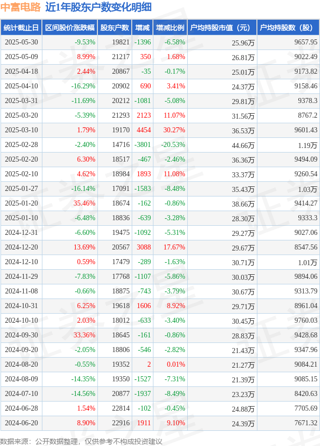Click the 1.19万 average shares cell
This screenshot has height=446, width=320.
click(x=307, y=145)
